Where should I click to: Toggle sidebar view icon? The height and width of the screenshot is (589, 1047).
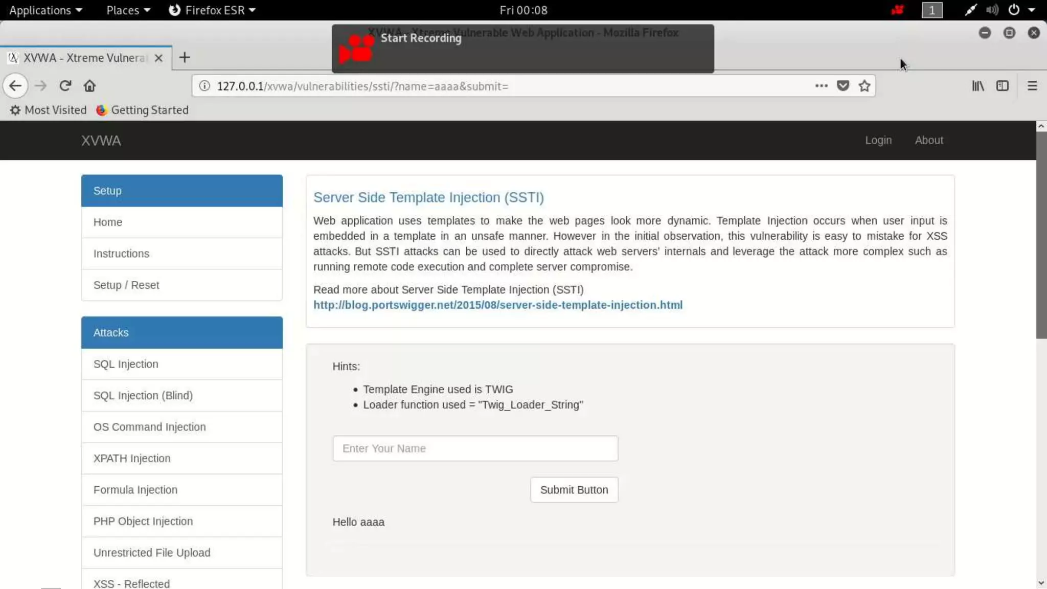click(1002, 86)
